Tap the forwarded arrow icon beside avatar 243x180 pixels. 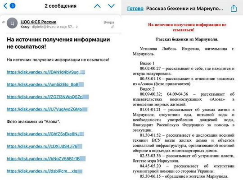[x=3, y=22]
